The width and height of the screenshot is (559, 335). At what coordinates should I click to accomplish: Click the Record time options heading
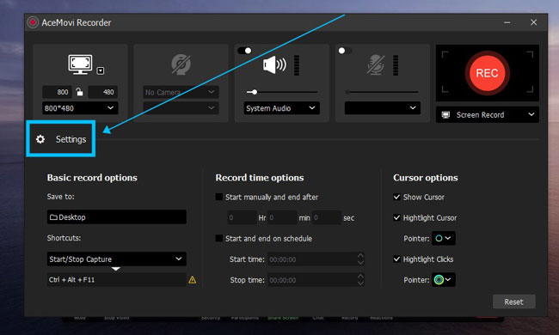click(260, 178)
